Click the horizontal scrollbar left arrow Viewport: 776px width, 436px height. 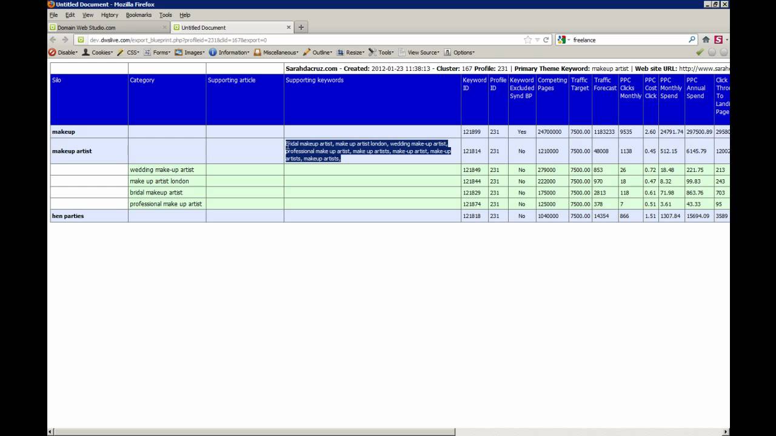[x=51, y=432]
